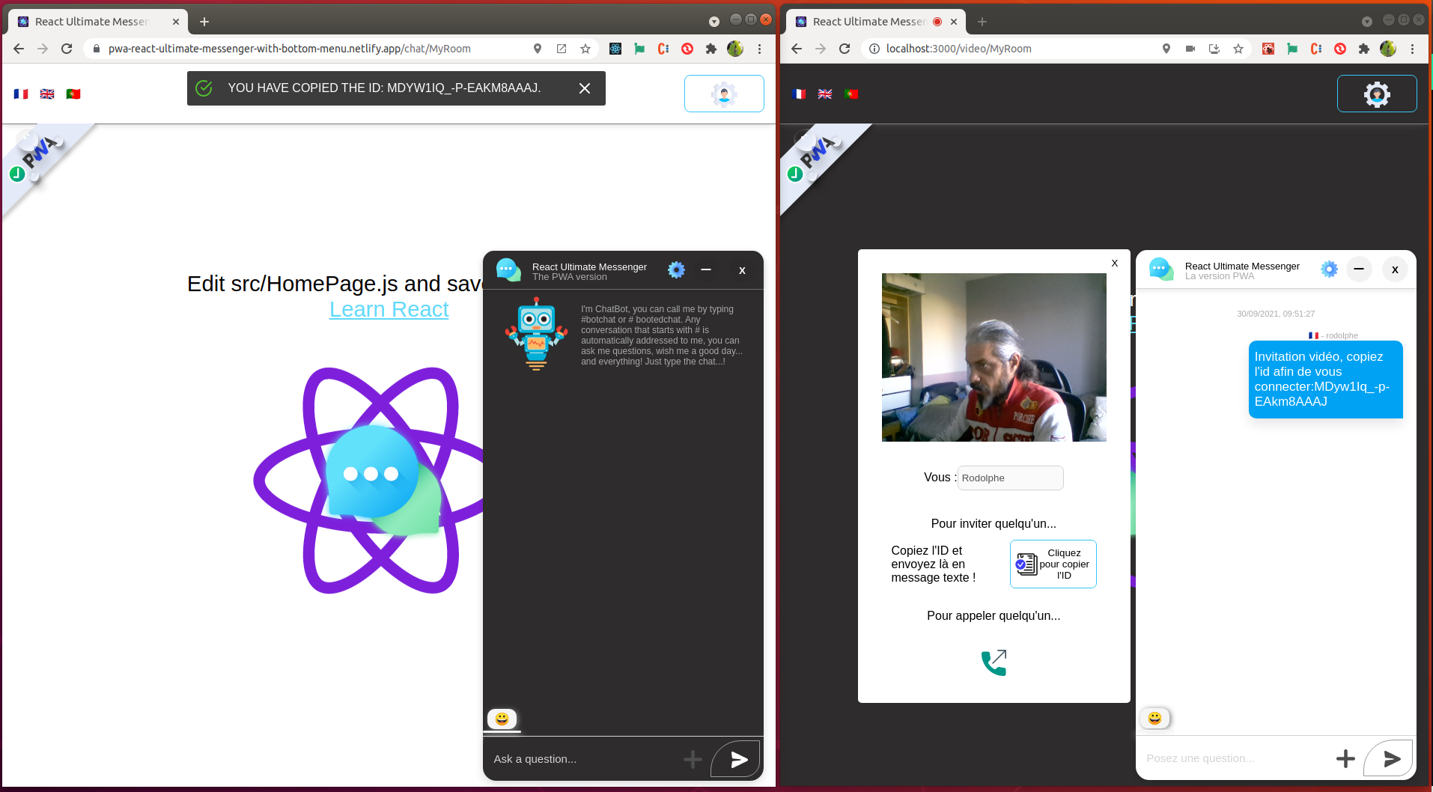Switch language to French in left window
The width and height of the screenshot is (1433, 792).
[x=21, y=94]
